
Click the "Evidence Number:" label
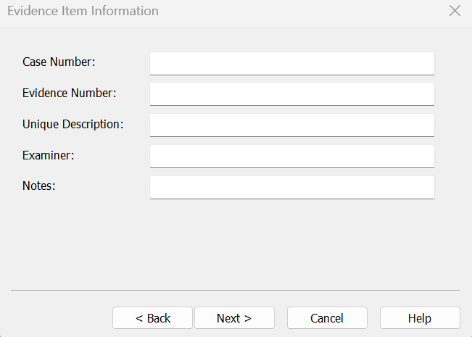point(70,93)
